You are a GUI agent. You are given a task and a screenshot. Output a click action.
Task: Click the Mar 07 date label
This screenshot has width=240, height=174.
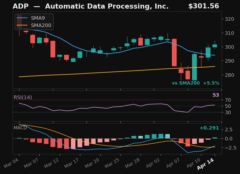pos(32,163)
